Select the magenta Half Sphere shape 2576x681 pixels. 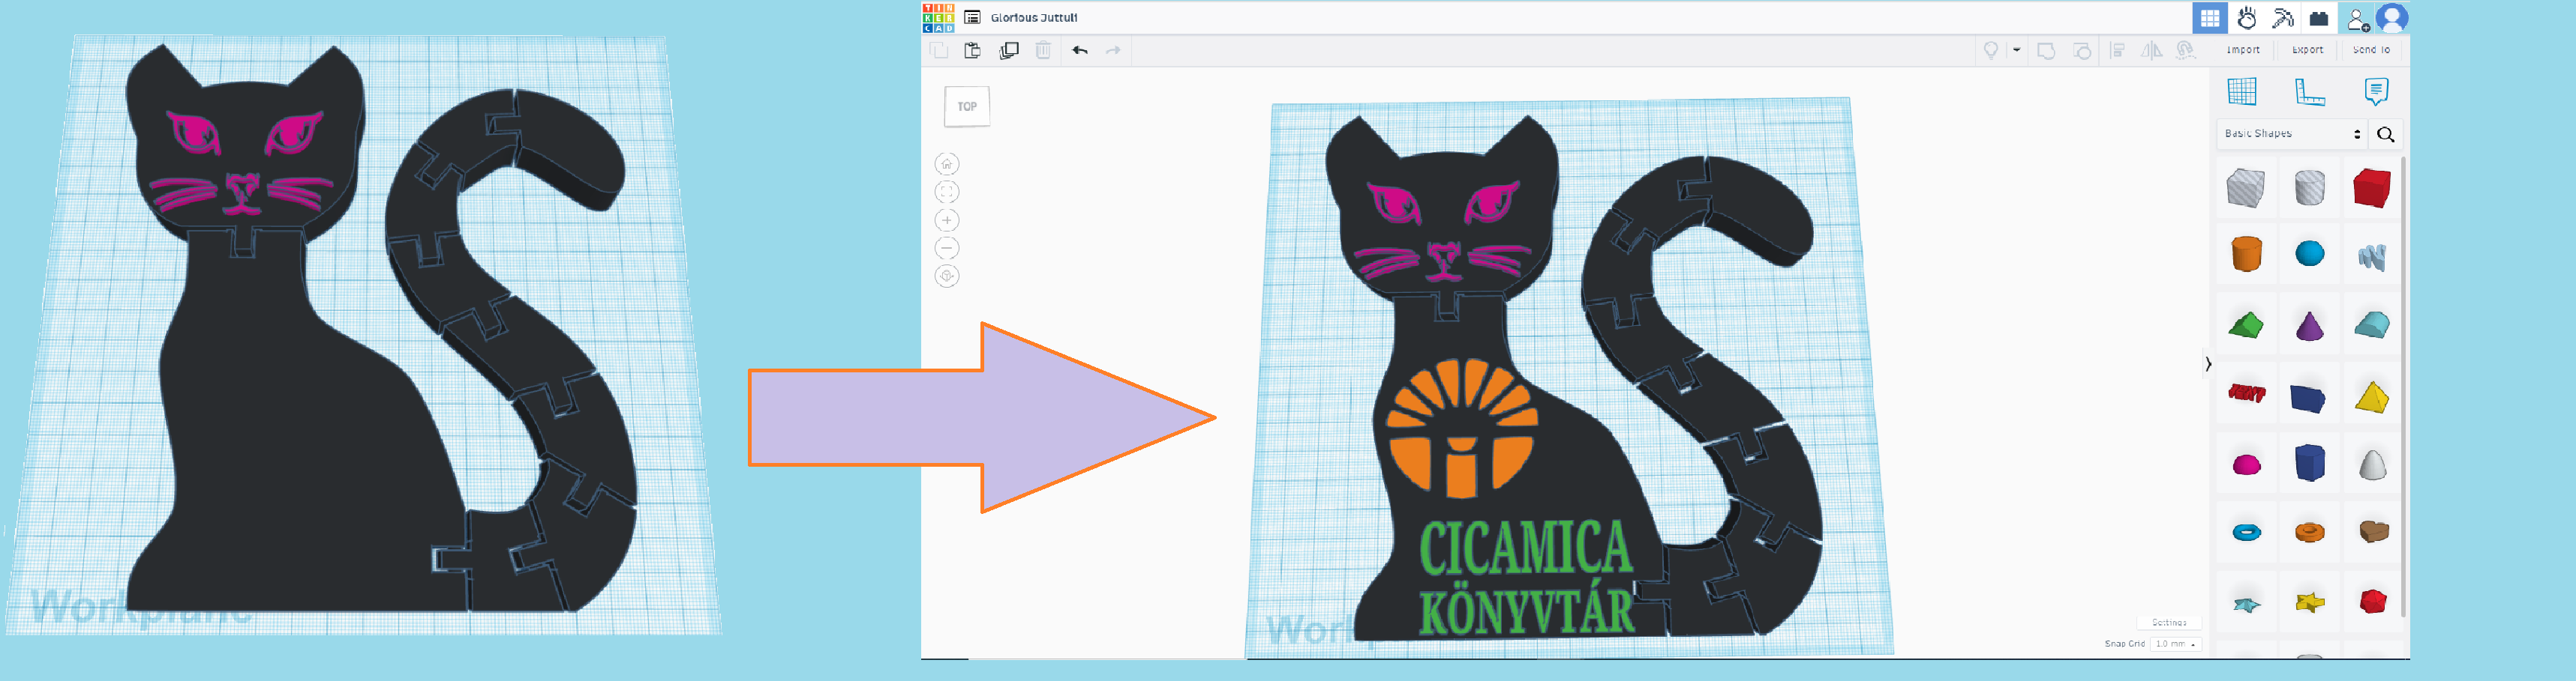click(2246, 464)
